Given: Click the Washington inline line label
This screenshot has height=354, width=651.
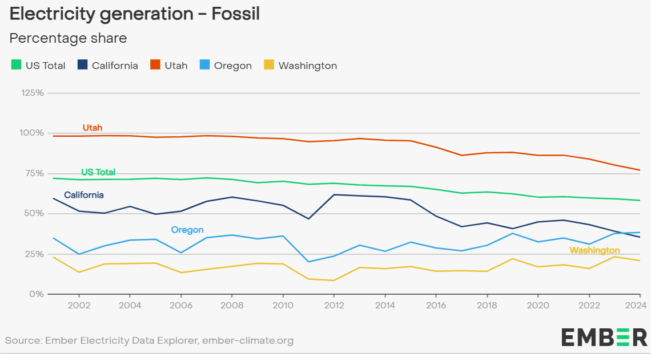Looking at the screenshot, I should (594, 251).
